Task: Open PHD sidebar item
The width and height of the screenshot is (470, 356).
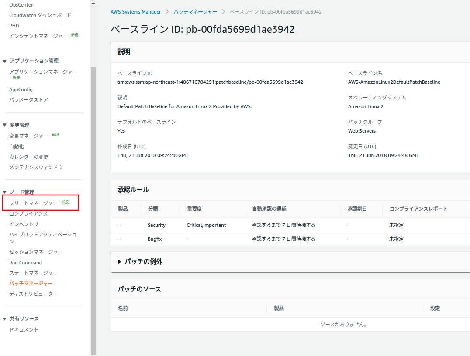Action: click(14, 26)
